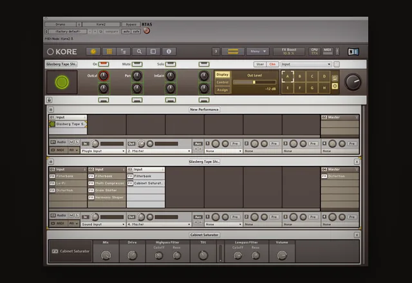Open the Menu dropdown in KORE toolbar
Viewport: 412px width, 283px height.
pos(257,51)
